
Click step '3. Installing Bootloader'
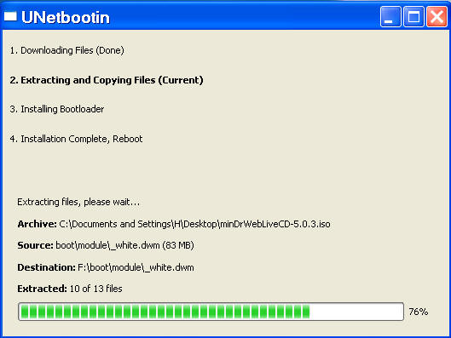(56, 109)
